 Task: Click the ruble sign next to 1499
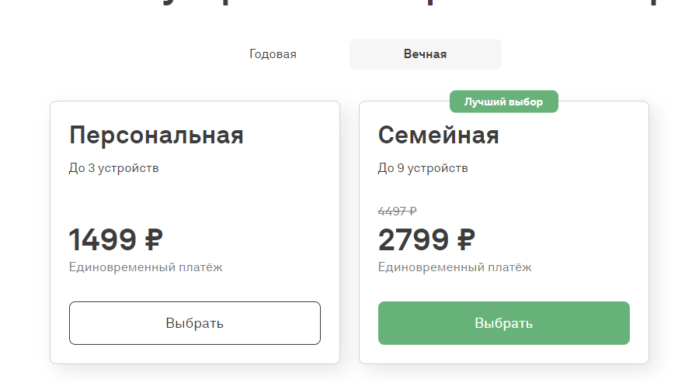[x=153, y=239]
